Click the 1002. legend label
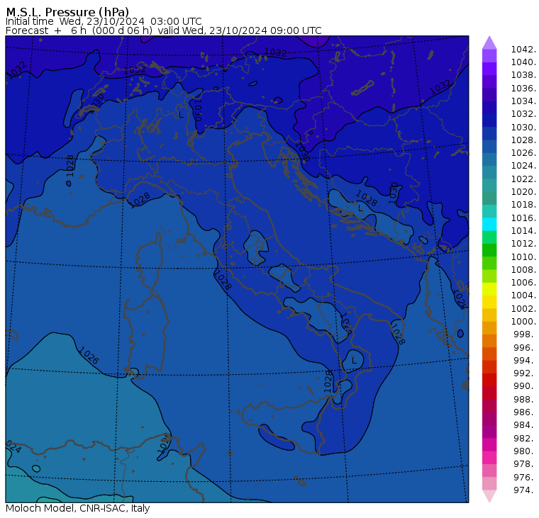The width and height of the screenshot is (539, 518). [523, 308]
